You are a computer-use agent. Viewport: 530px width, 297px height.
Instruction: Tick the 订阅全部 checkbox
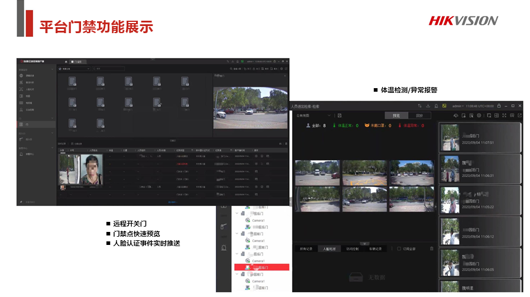(399, 249)
